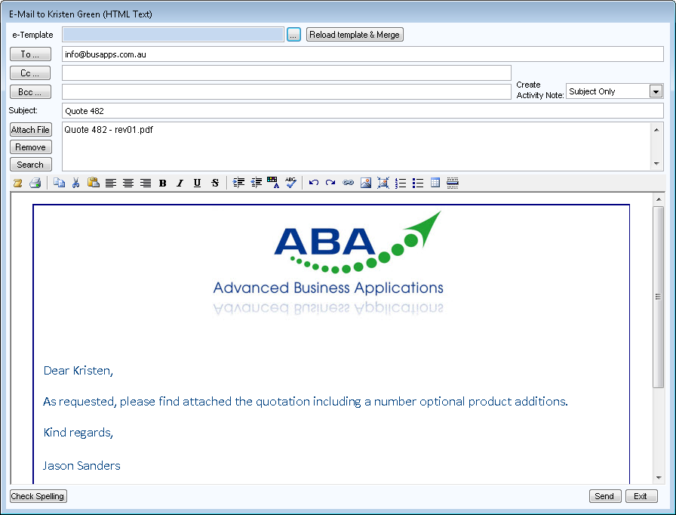Click the 'Jason Sanders' signature text
This screenshot has width=676, height=515.
[x=81, y=465]
